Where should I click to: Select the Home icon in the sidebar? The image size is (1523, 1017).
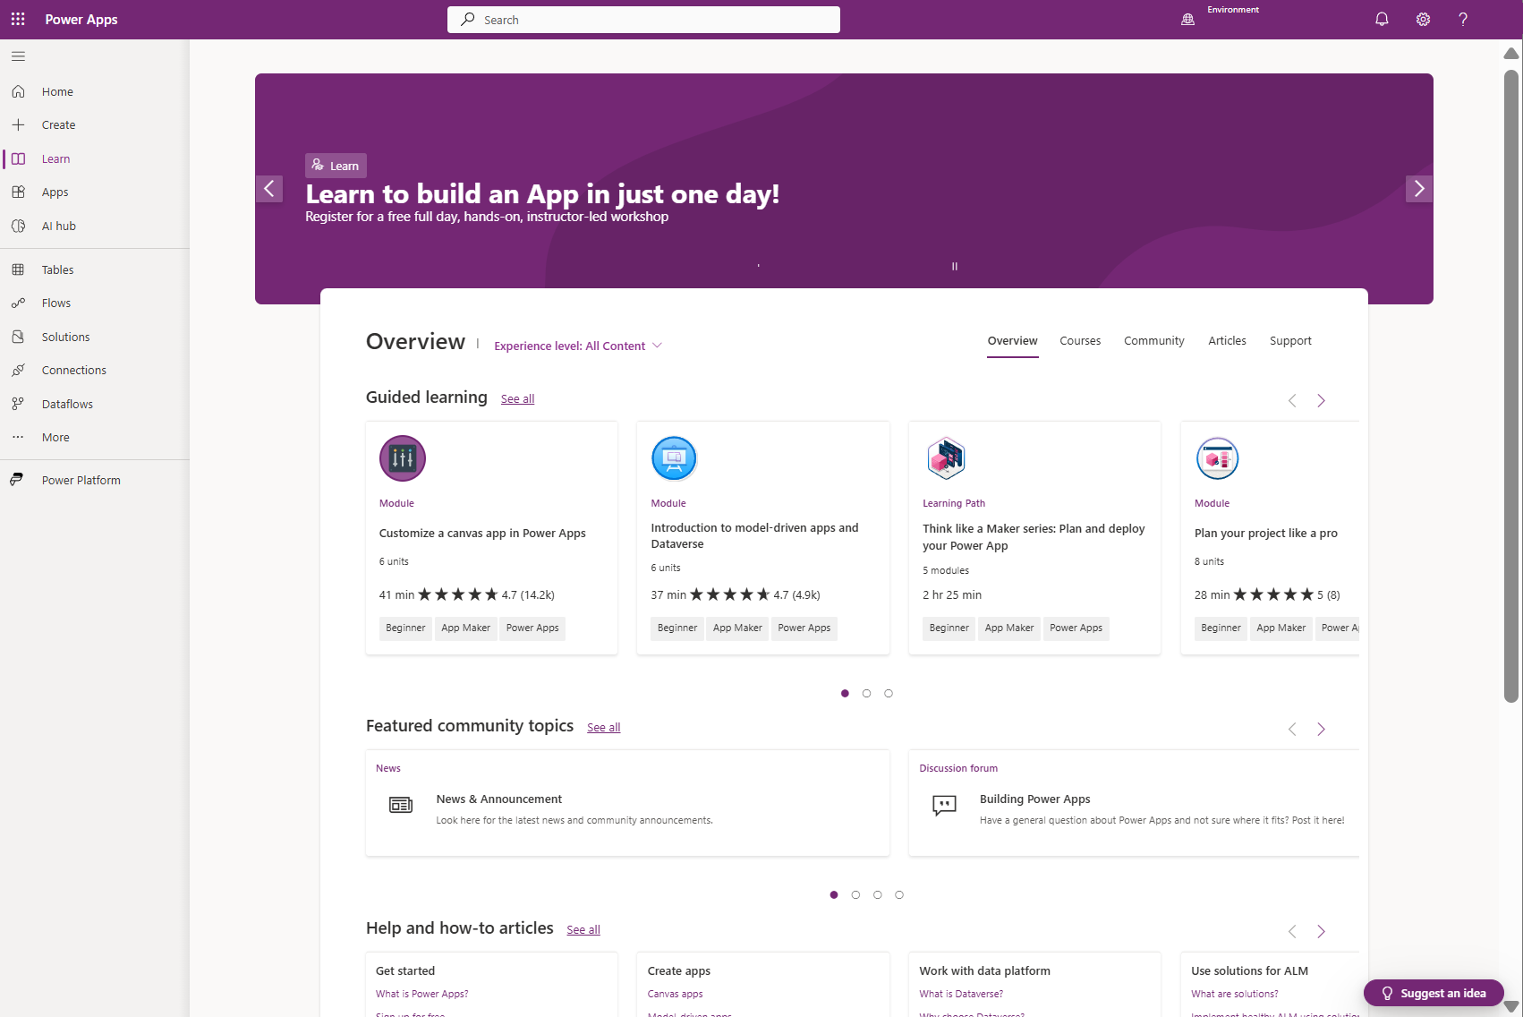(56, 91)
